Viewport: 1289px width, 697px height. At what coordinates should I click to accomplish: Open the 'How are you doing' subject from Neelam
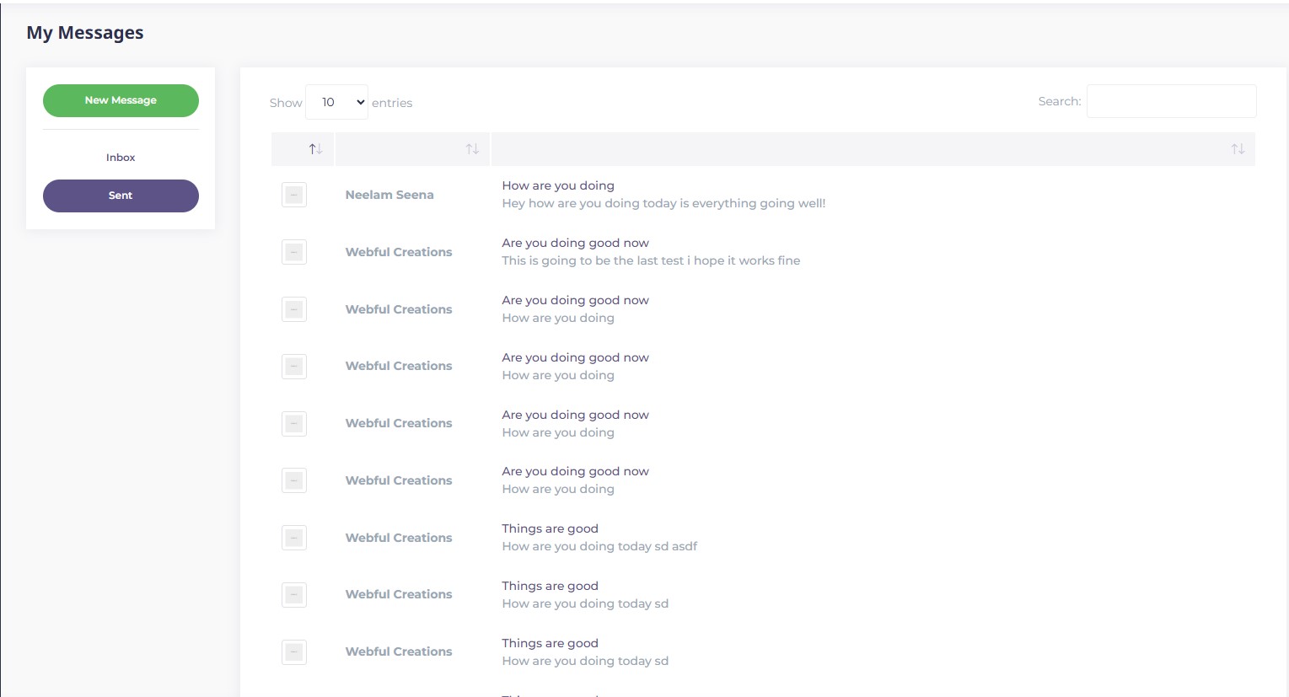coord(558,185)
